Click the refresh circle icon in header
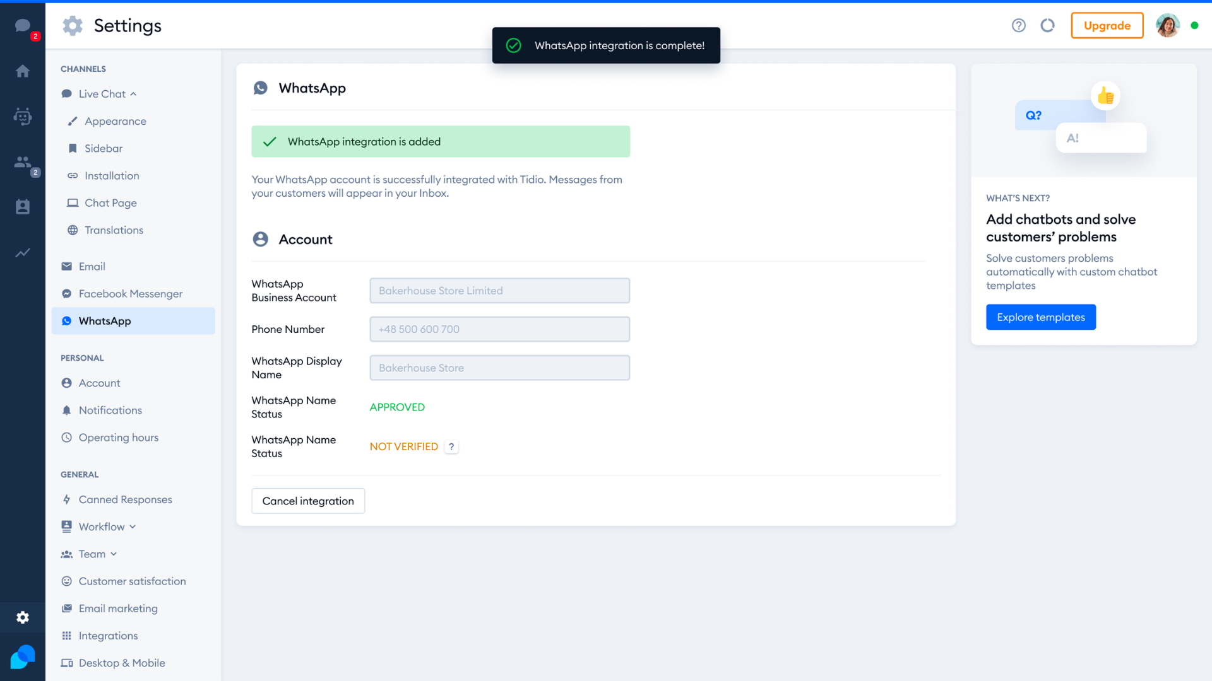This screenshot has height=681, width=1212. point(1047,25)
